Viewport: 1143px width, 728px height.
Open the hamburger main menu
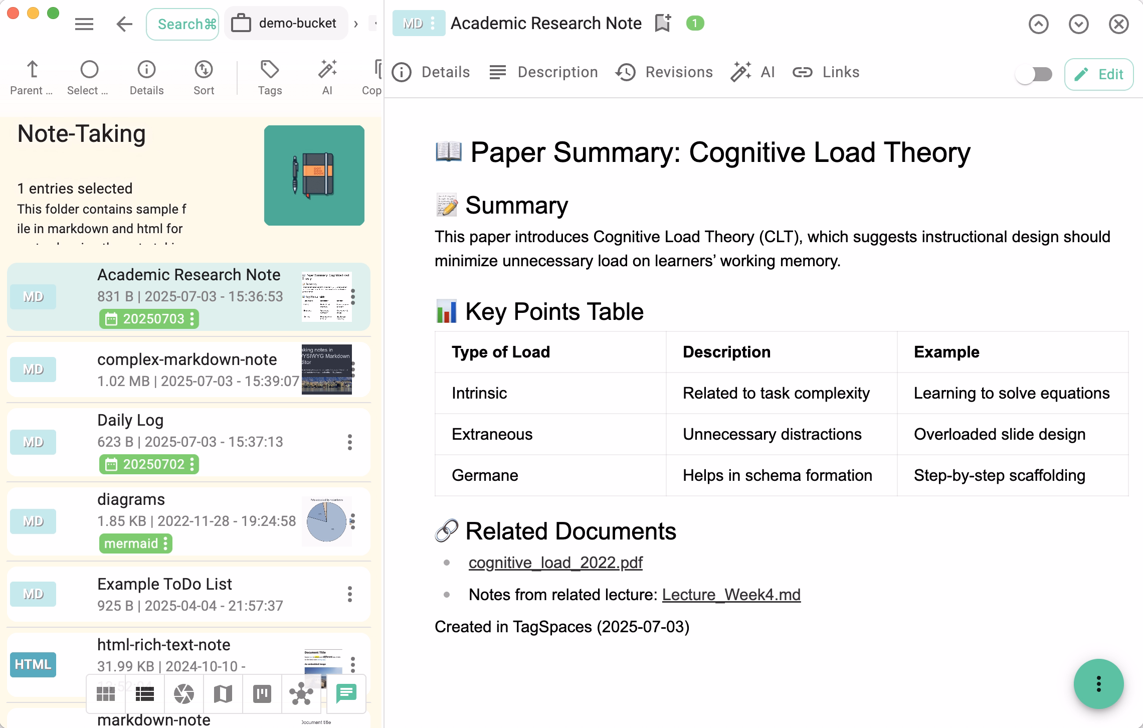[84, 24]
